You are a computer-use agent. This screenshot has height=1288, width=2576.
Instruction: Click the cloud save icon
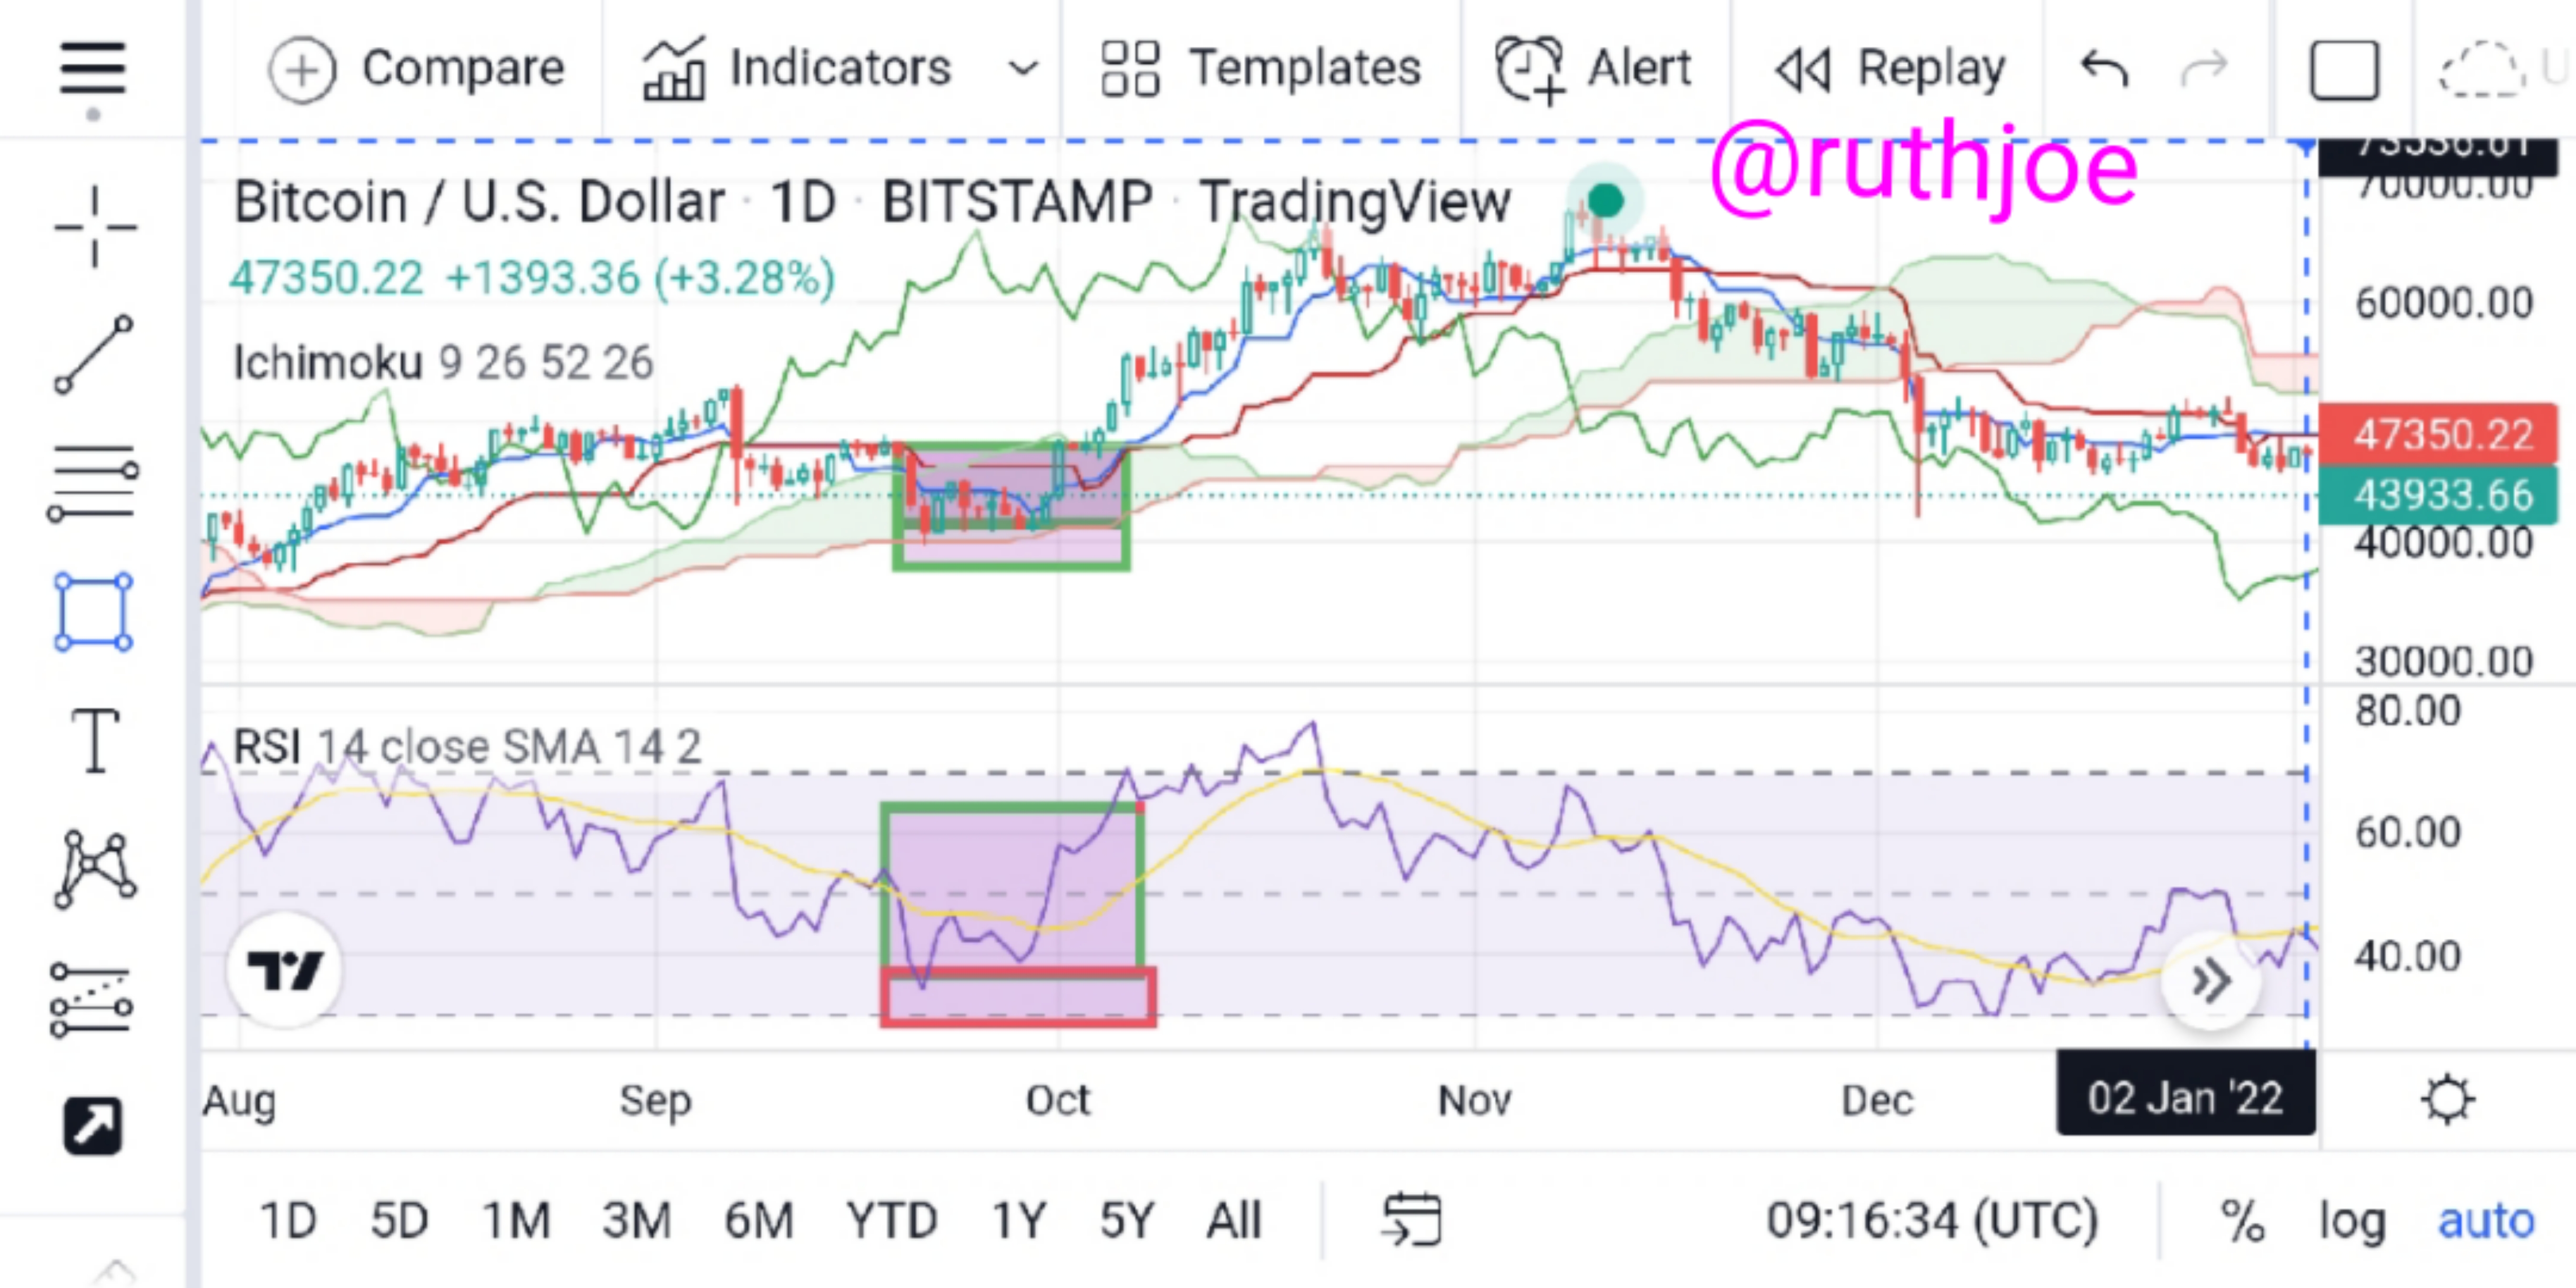[2482, 70]
